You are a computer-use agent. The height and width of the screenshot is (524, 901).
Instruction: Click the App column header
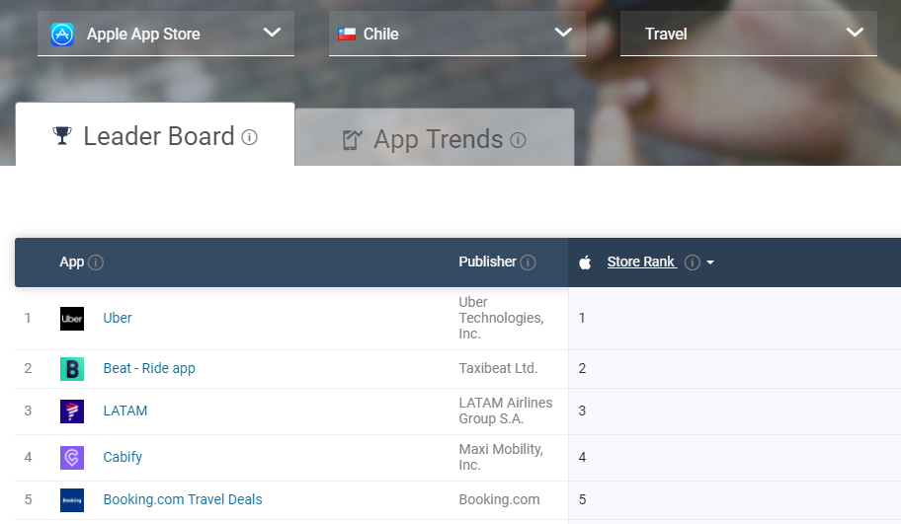coord(72,262)
